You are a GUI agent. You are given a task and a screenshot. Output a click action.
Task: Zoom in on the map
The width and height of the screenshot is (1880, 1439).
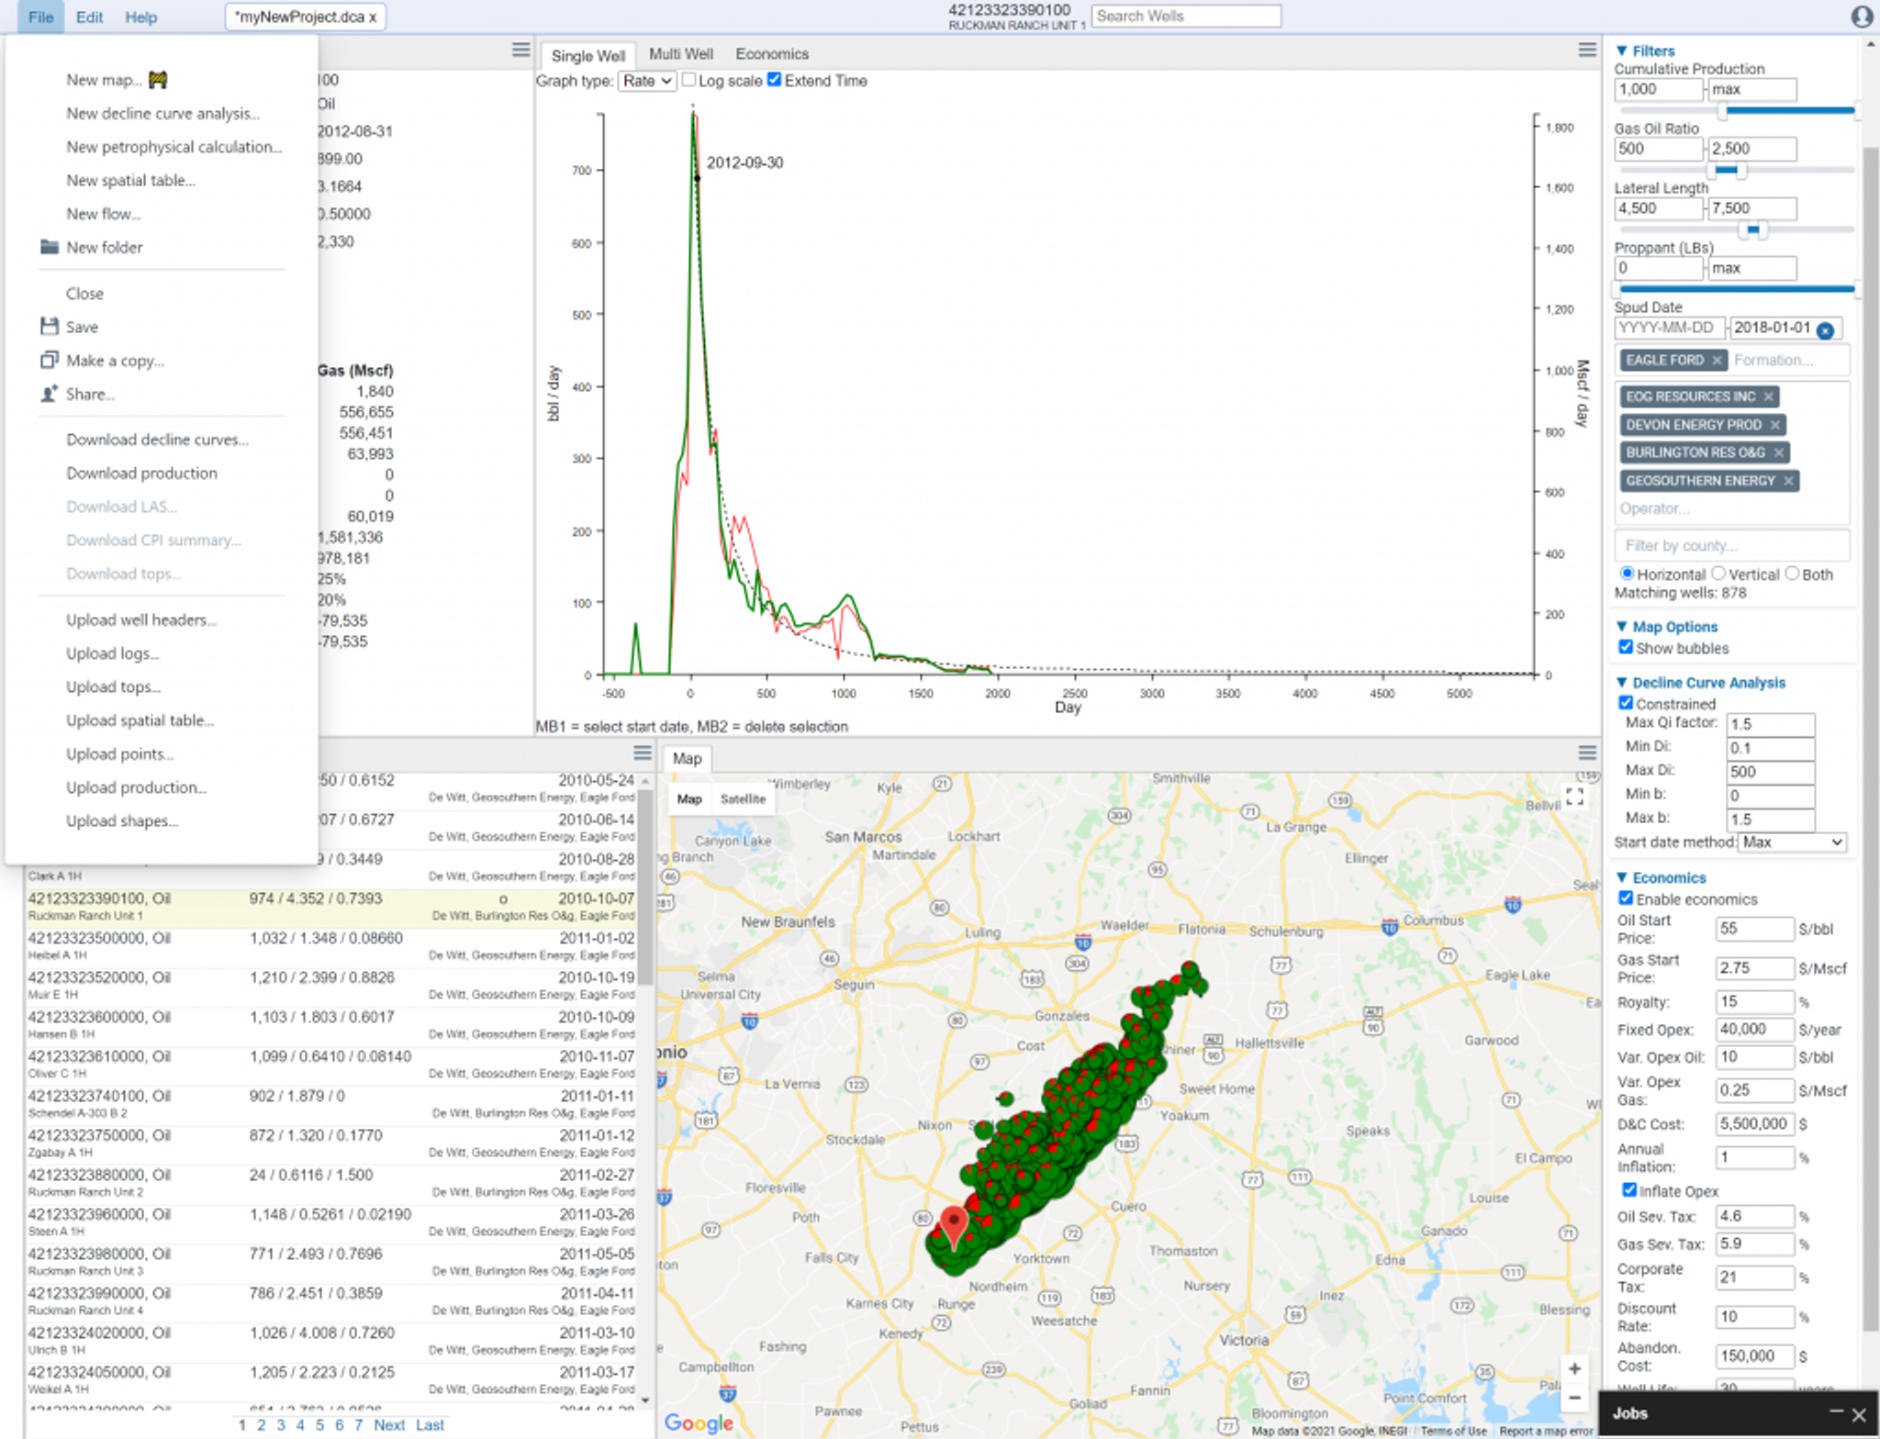pos(1574,1368)
